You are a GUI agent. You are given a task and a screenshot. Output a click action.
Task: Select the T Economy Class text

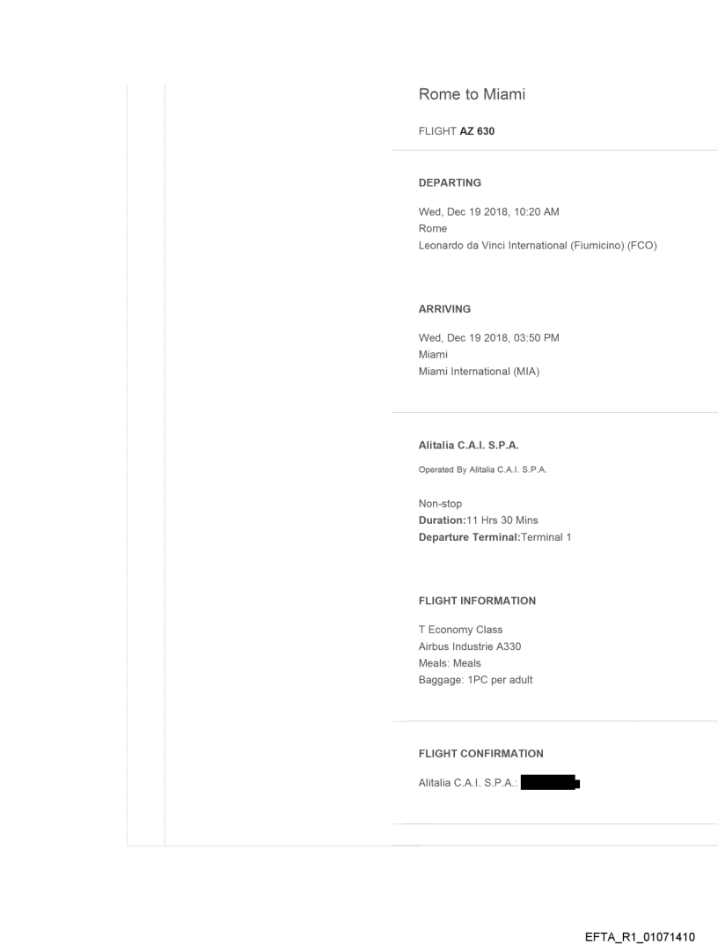(460, 631)
